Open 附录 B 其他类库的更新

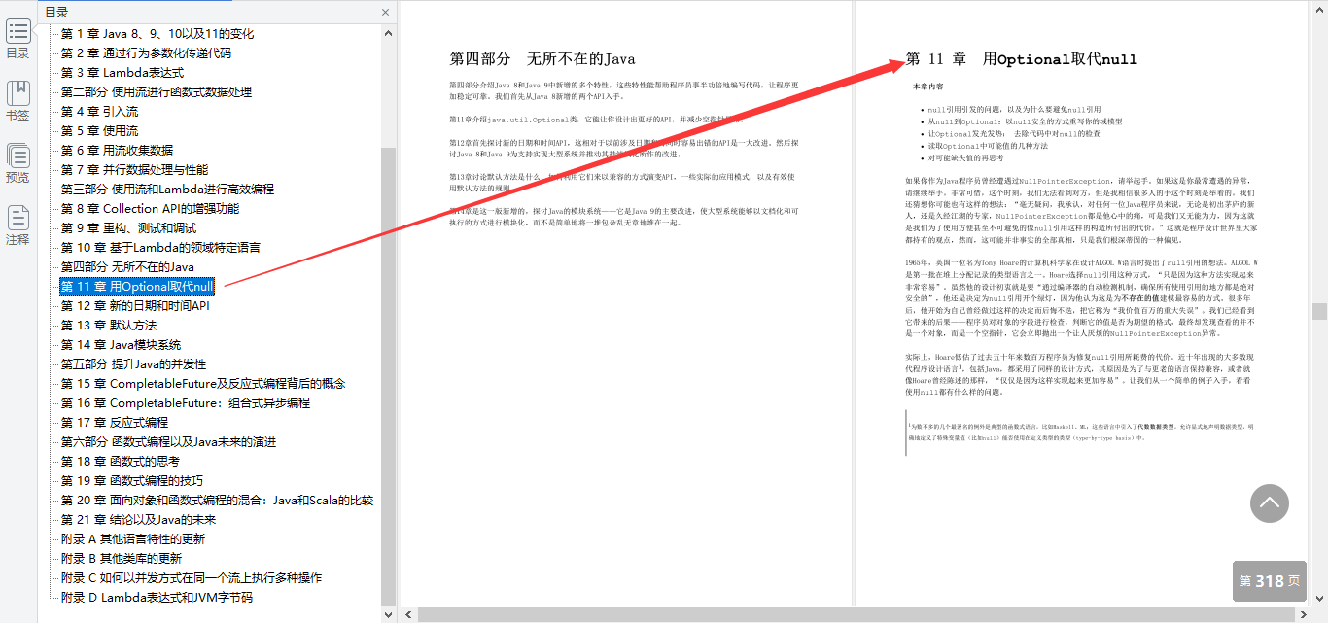pos(121,558)
